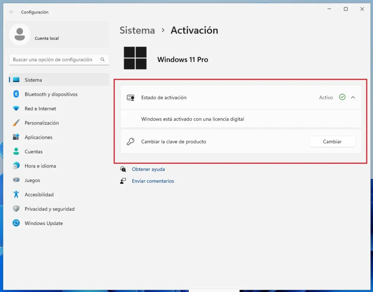The height and width of the screenshot is (292, 373).
Task: Maximize the Configuración window
Action: pyautogui.click(x=346, y=9)
